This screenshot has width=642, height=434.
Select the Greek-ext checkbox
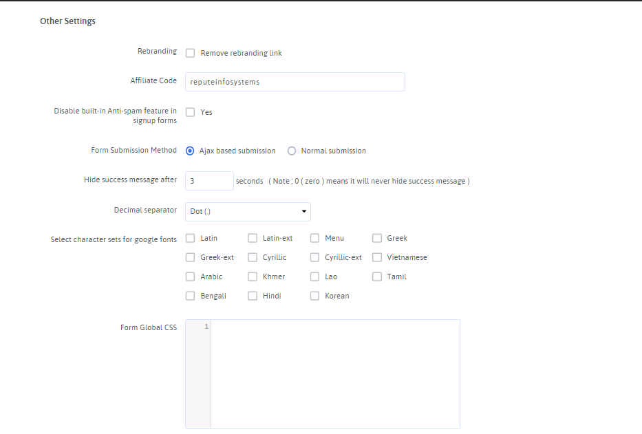191,257
